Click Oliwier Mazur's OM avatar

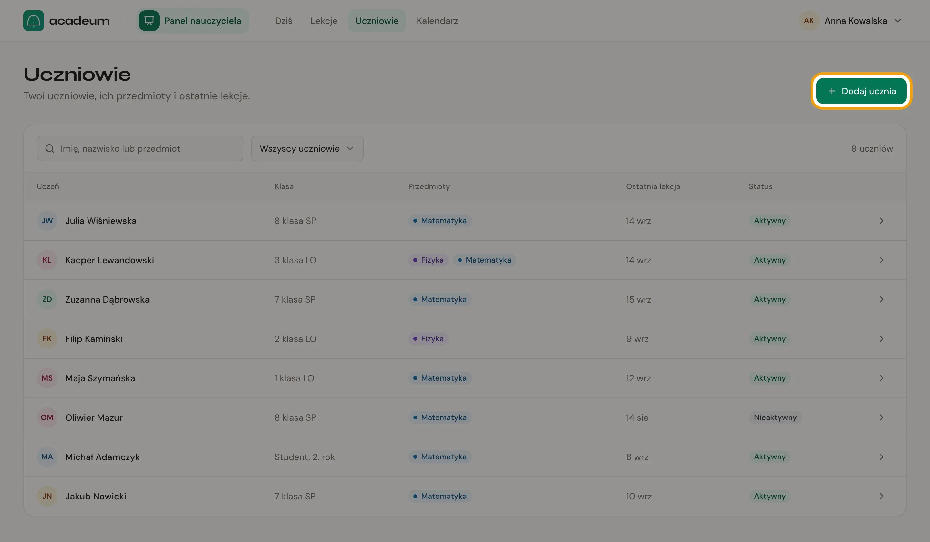click(x=47, y=417)
